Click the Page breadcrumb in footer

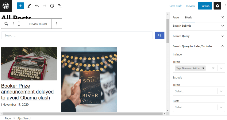(8, 118)
